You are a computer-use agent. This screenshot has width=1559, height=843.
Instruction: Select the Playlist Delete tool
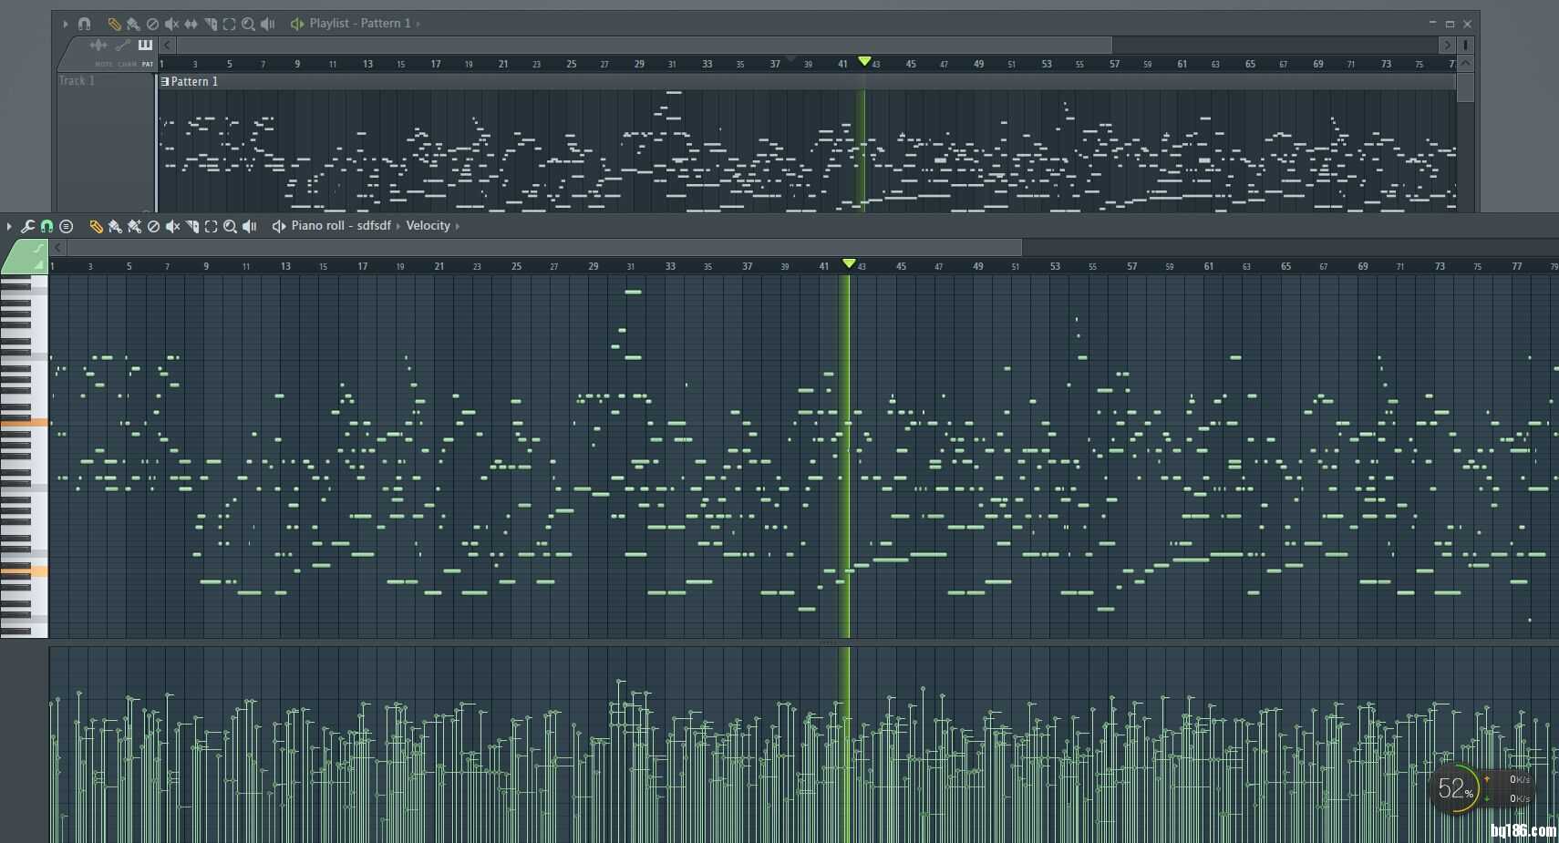[x=152, y=24]
